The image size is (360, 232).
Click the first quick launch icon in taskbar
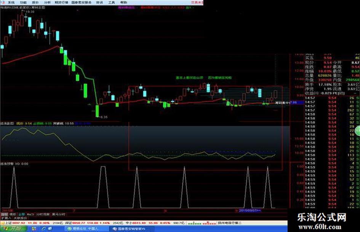tap(34, 229)
